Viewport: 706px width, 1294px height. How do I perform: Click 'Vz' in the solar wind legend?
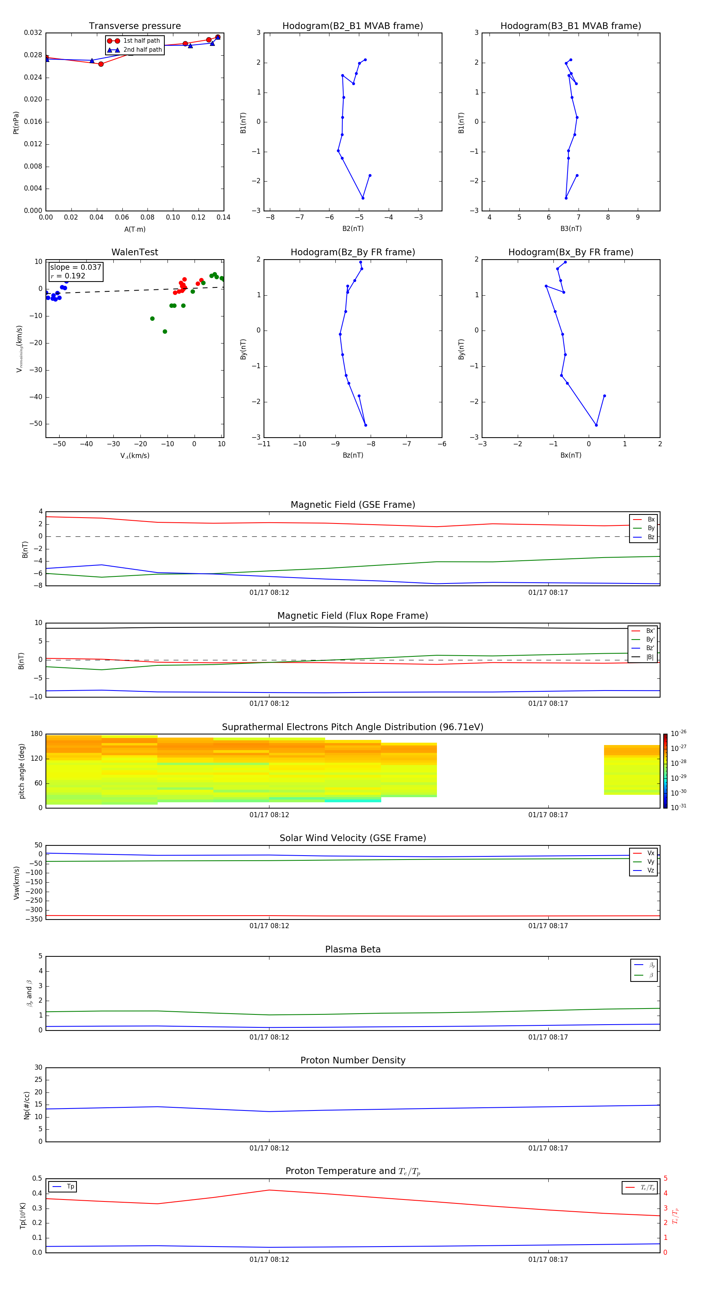click(644, 871)
